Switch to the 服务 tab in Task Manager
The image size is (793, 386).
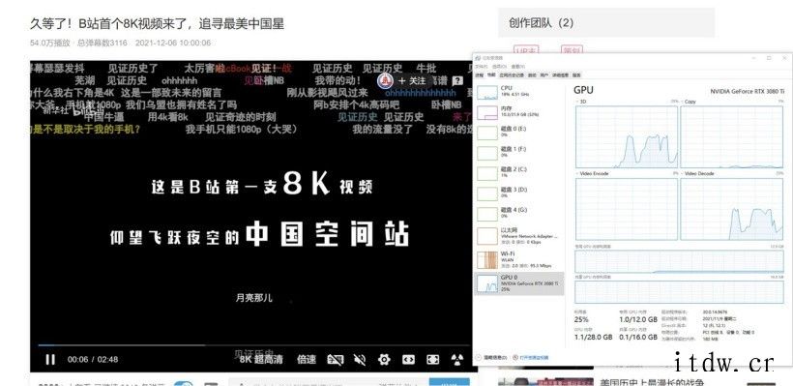576,74
